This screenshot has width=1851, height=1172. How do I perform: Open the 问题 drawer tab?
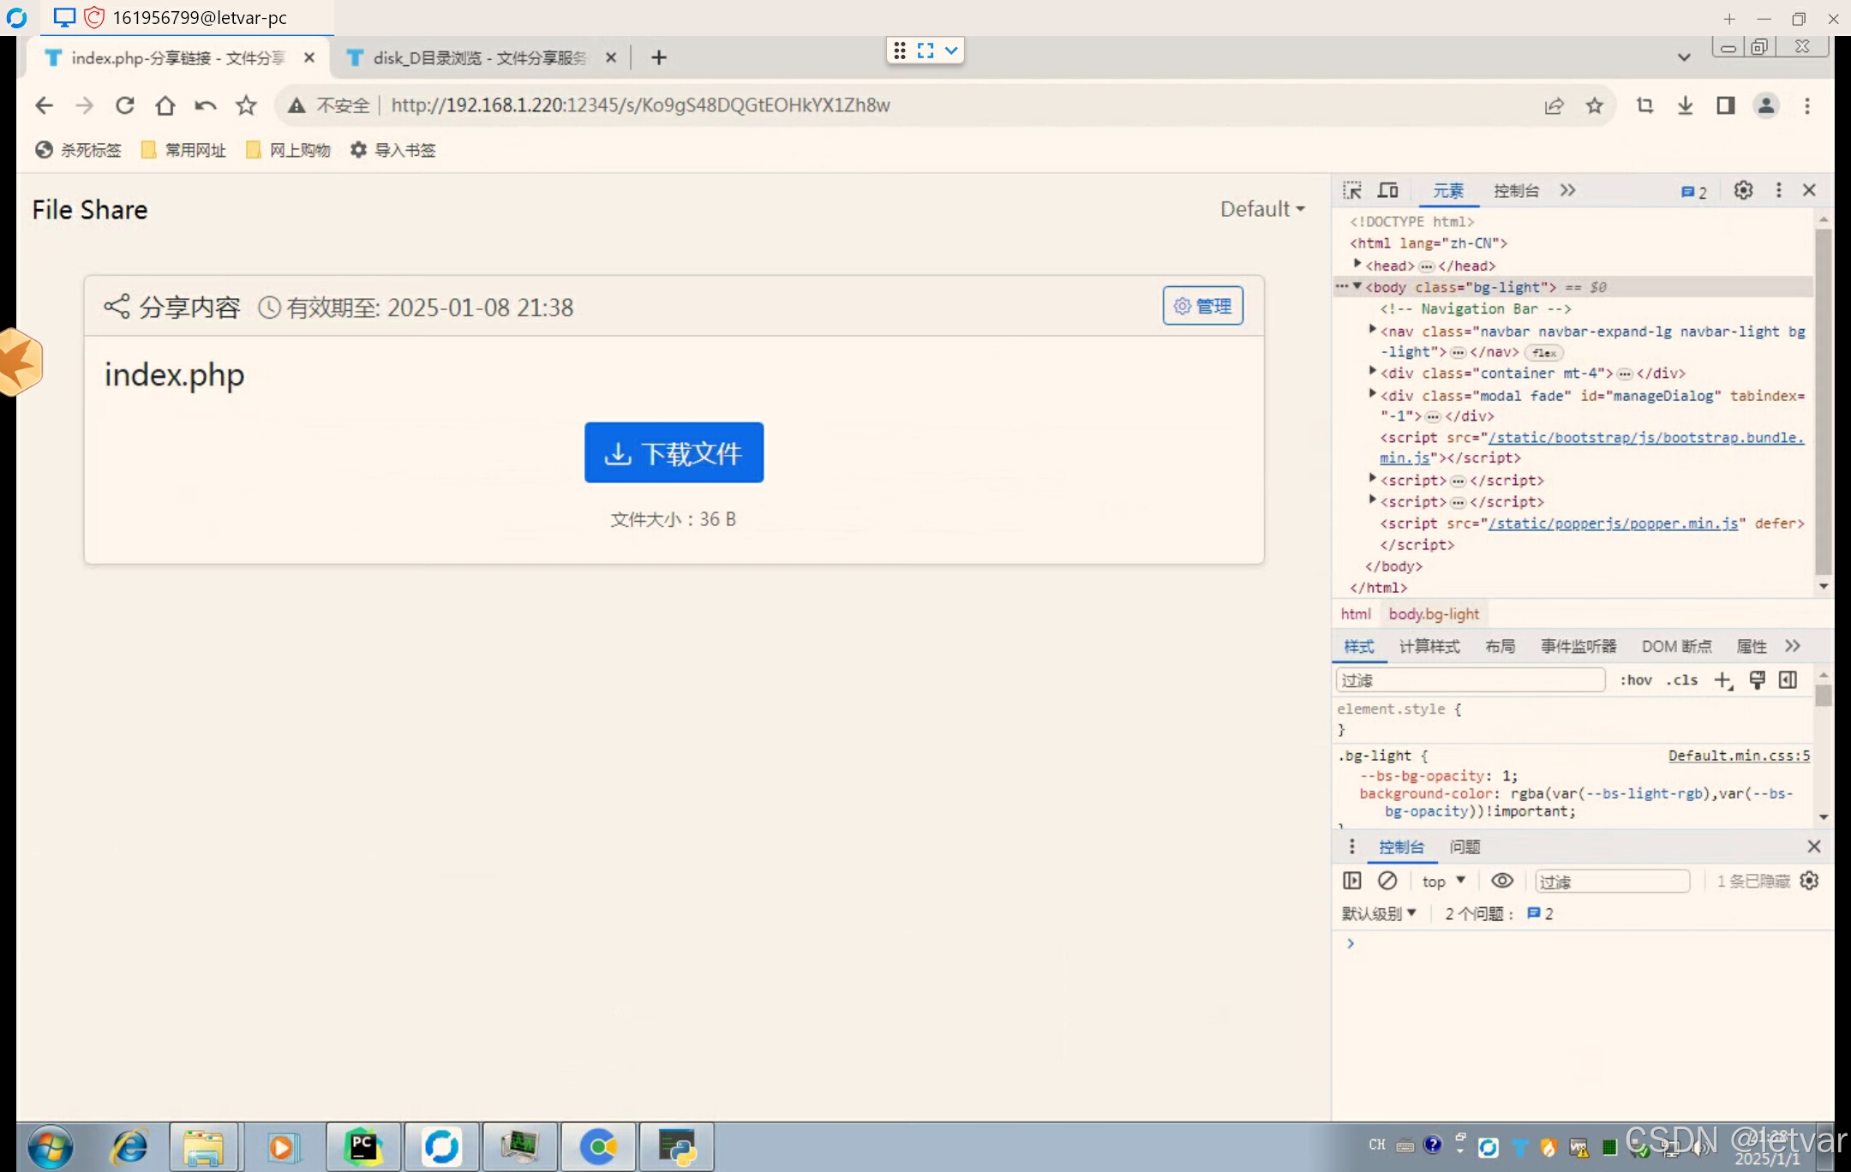coord(1465,847)
